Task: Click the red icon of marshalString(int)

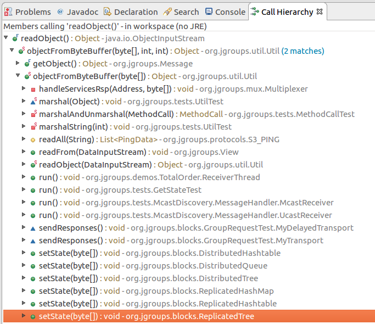Action: 33,127
